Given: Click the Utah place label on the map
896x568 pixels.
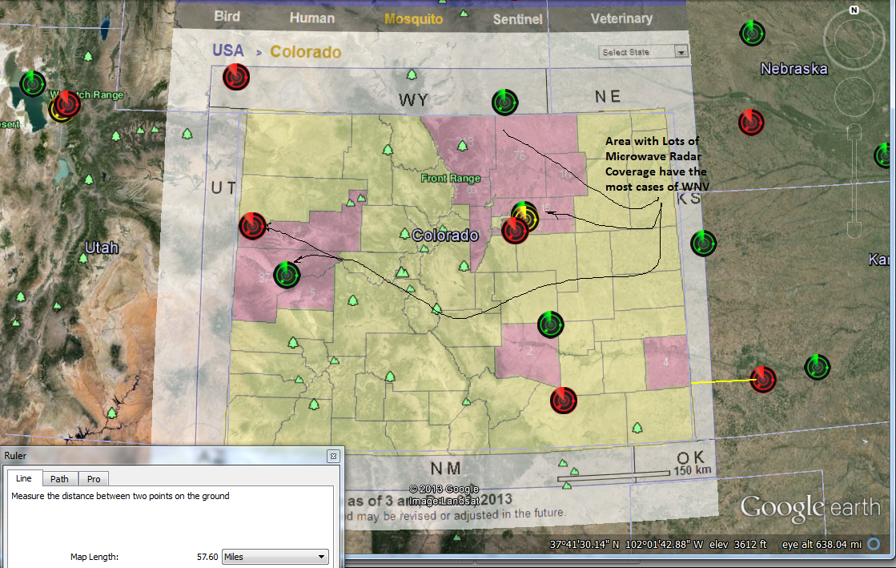Looking at the screenshot, I should (x=102, y=248).
